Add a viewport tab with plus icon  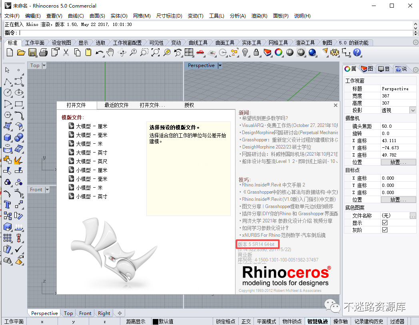click(x=120, y=313)
